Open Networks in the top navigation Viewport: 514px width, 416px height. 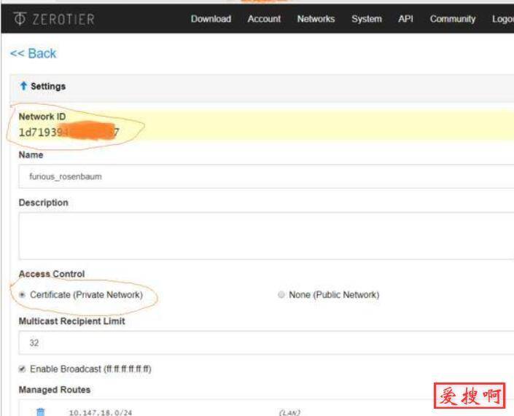coord(316,19)
